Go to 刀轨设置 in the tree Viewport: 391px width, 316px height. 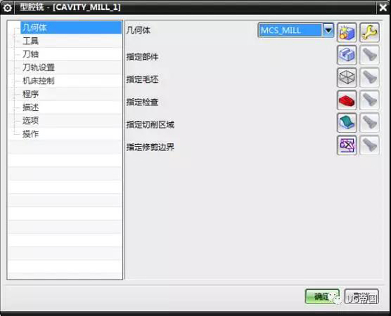pos(39,67)
